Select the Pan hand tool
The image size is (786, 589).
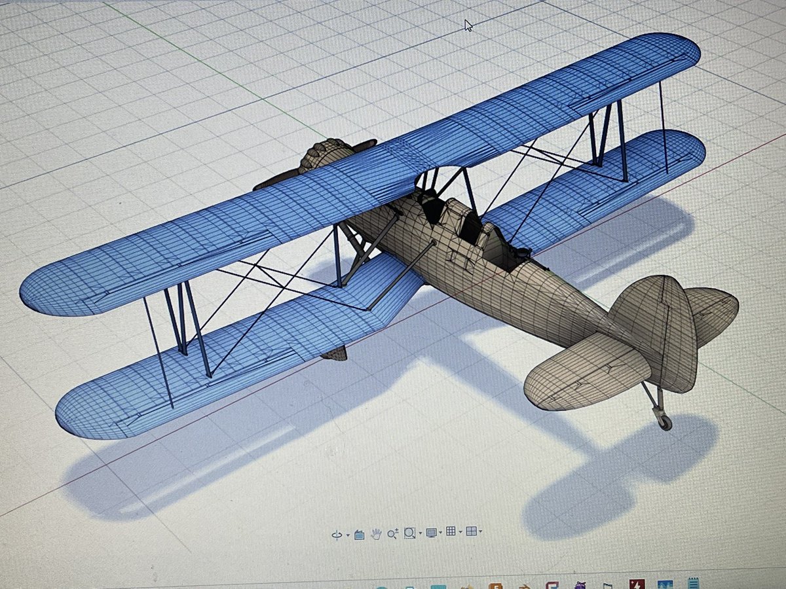click(x=376, y=534)
